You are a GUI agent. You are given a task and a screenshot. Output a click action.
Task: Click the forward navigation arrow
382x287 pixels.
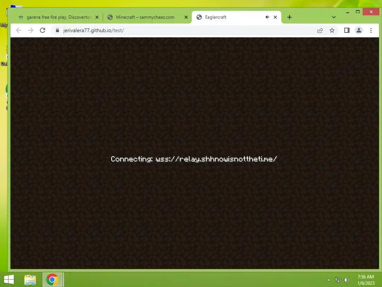[31, 30]
